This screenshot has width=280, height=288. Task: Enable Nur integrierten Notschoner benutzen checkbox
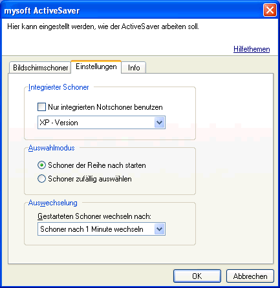click(41, 107)
